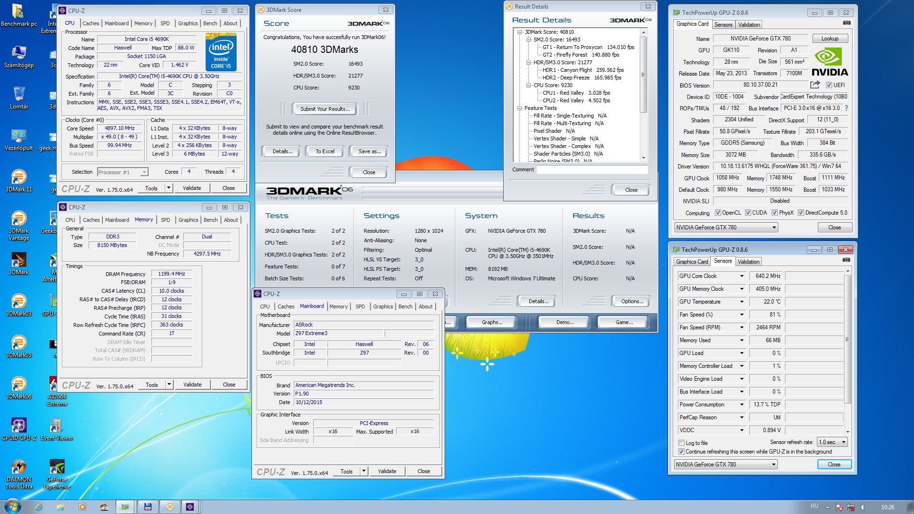Open the Windows Start menu orb

click(x=12, y=506)
